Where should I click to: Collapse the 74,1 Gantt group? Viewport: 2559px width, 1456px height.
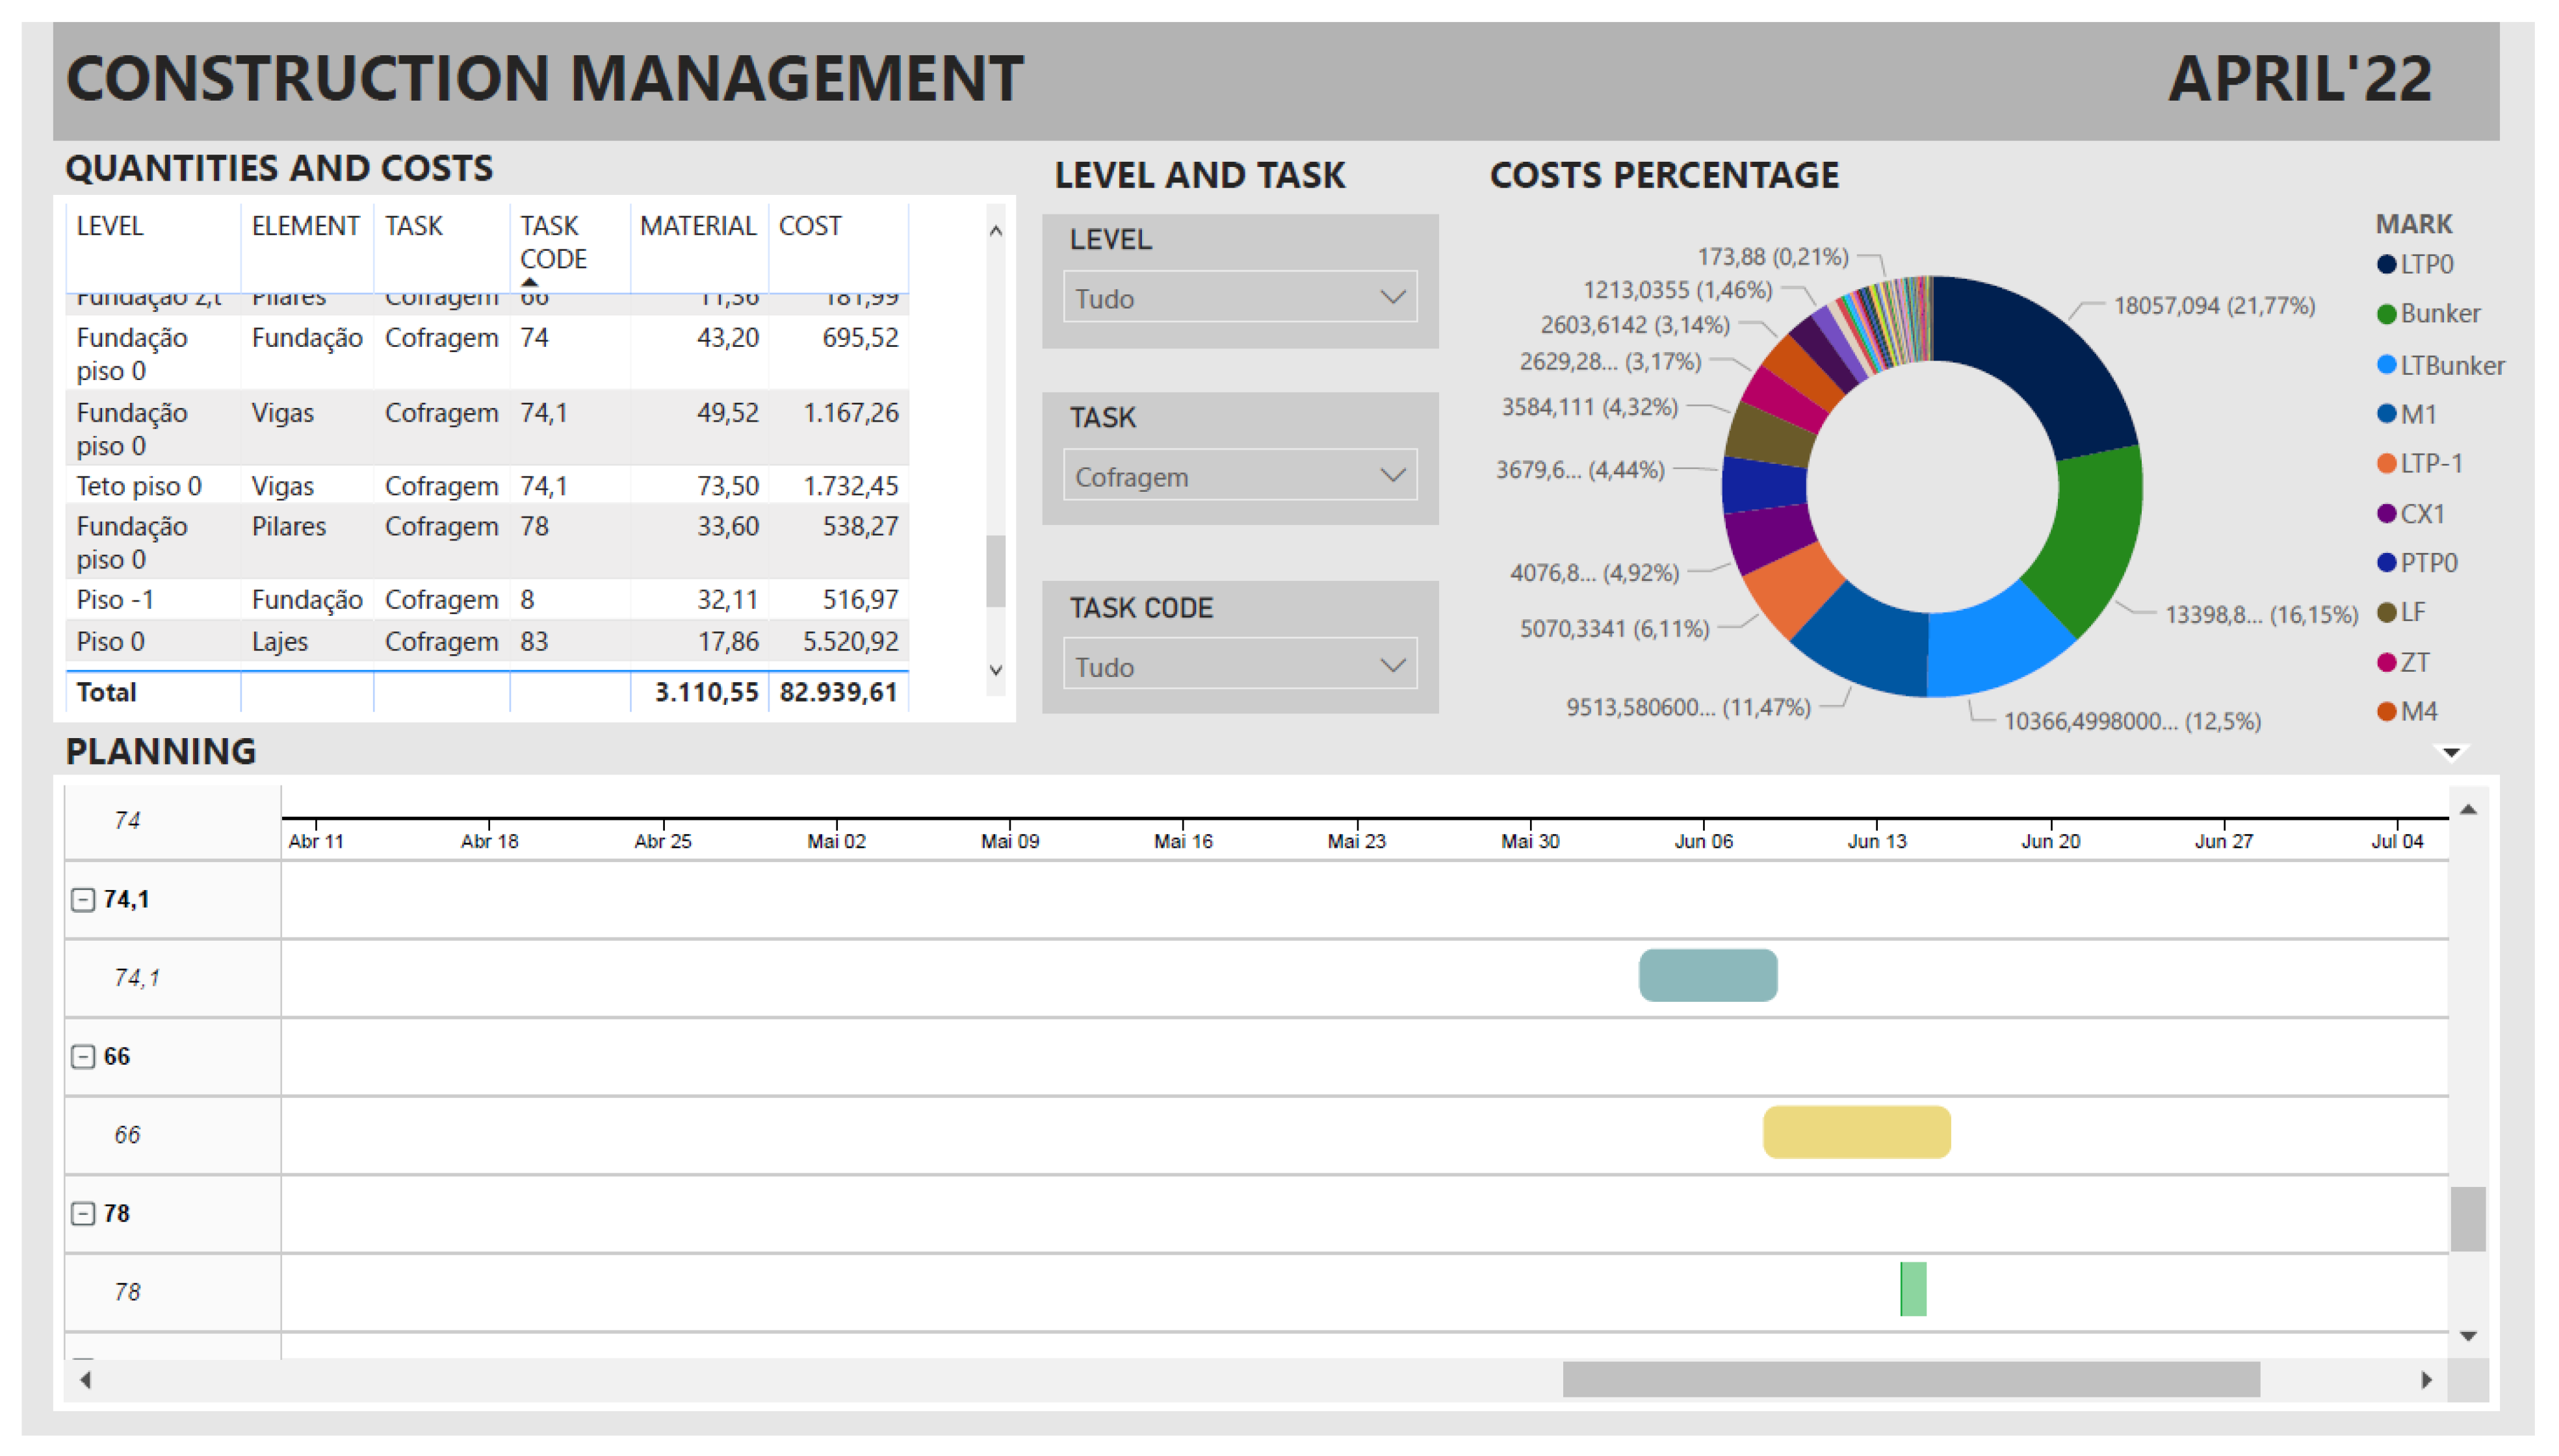point(83,899)
